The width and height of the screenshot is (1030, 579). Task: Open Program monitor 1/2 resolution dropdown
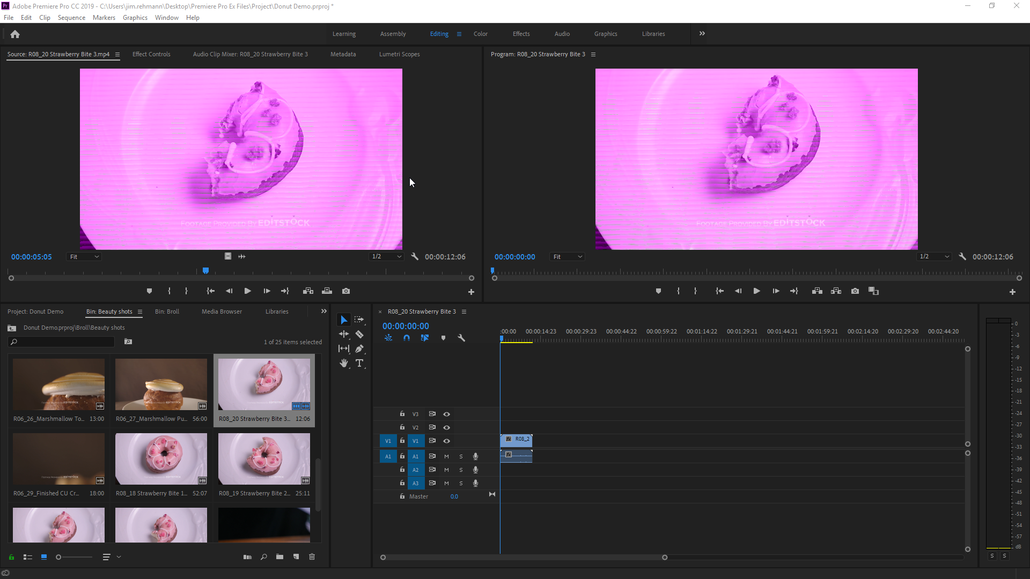(934, 257)
